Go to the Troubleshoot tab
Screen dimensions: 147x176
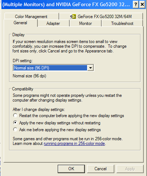coord(122,23)
